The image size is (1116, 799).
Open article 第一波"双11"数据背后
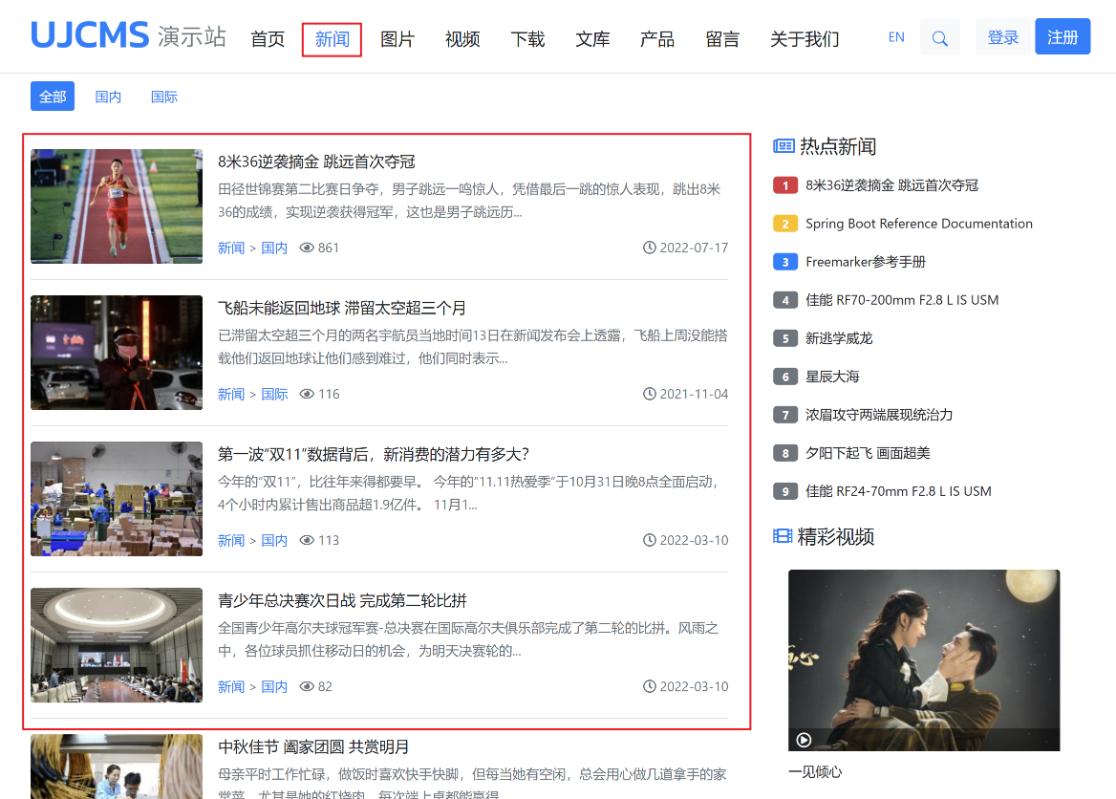pos(374,454)
